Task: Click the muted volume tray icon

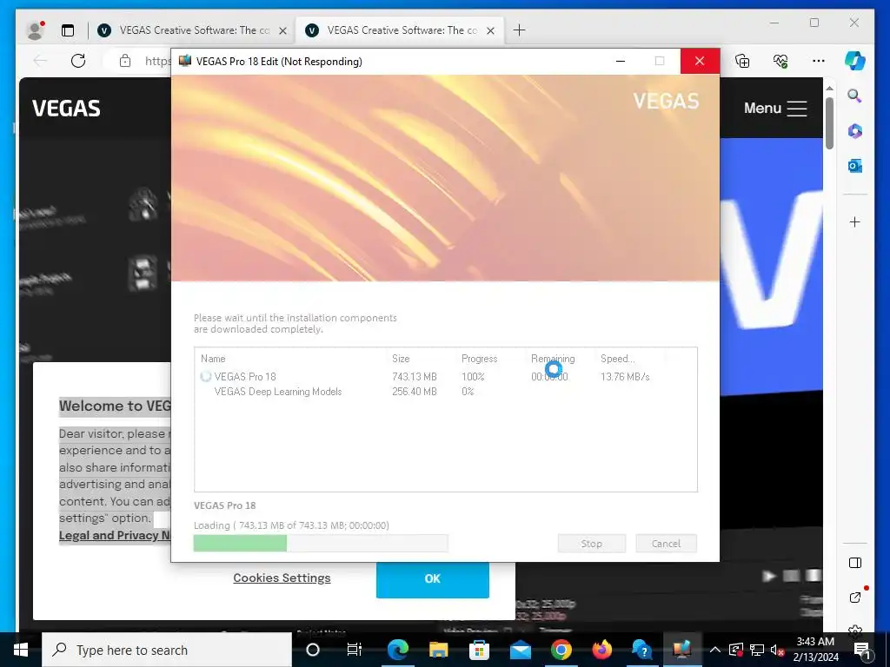Action: coord(777,650)
